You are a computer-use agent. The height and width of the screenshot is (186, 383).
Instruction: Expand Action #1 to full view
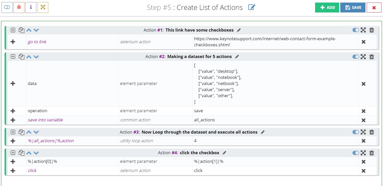pyautogui.click(x=363, y=30)
